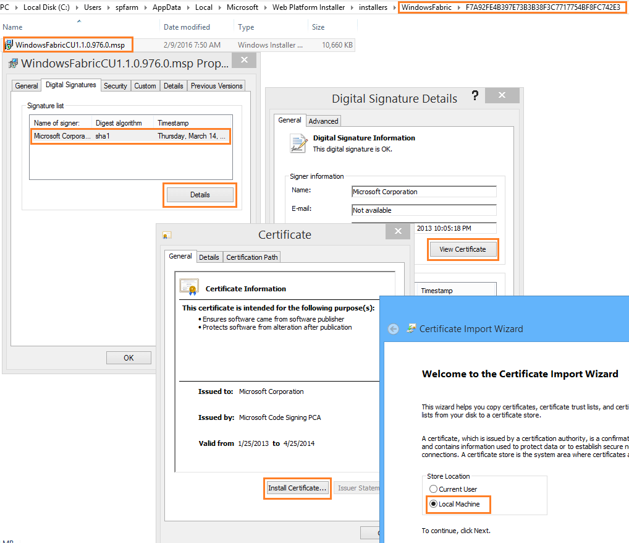Expand the Microsoft breadcrumb arrow
The width and height of the screenshot is (629, 543).
coord(265,7)
